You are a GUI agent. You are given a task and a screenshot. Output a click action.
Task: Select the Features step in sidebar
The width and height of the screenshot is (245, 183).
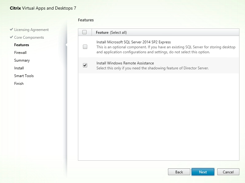click(22, 45)
